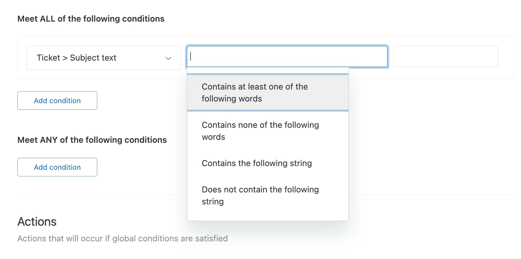Click the Meet ANY of following conditions heading

point(92,140)
